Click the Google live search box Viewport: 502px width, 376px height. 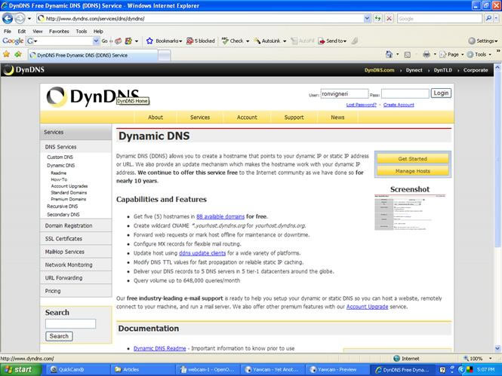pos(439,19)
